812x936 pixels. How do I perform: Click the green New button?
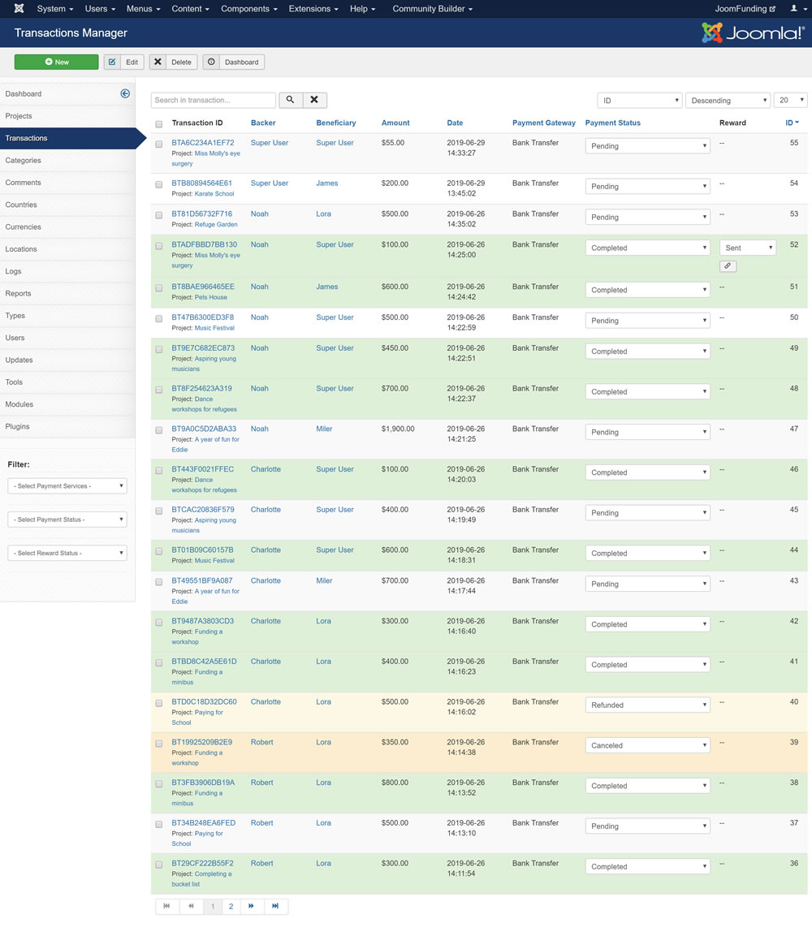click(56, 62)
